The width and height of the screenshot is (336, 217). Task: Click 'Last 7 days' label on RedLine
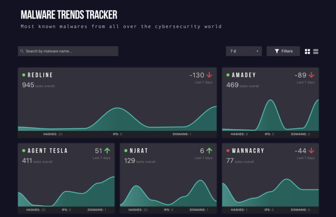pyautogui.click(x=203, y=82)
